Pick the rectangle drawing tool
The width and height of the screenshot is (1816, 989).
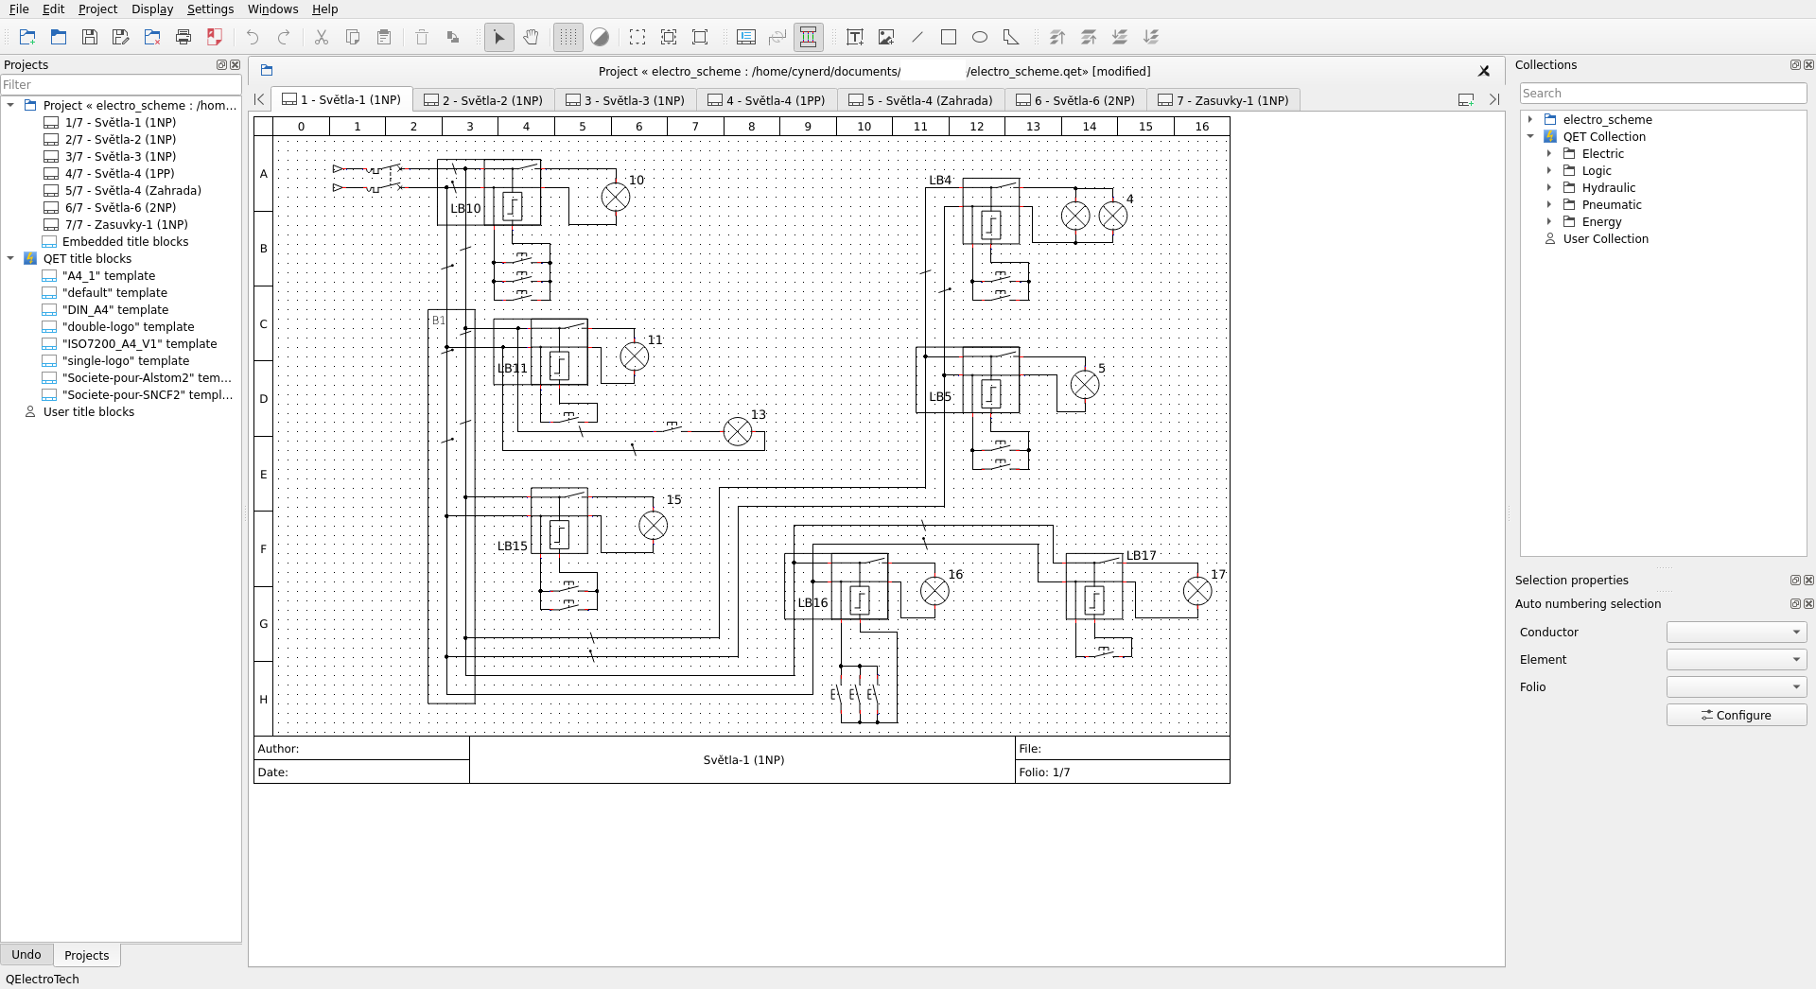(x=949, y=37)
